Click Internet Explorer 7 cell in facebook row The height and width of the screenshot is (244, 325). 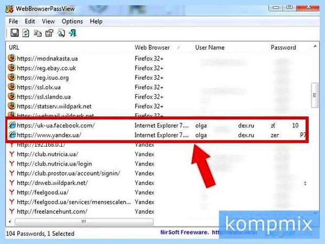(x=161, y=126)
